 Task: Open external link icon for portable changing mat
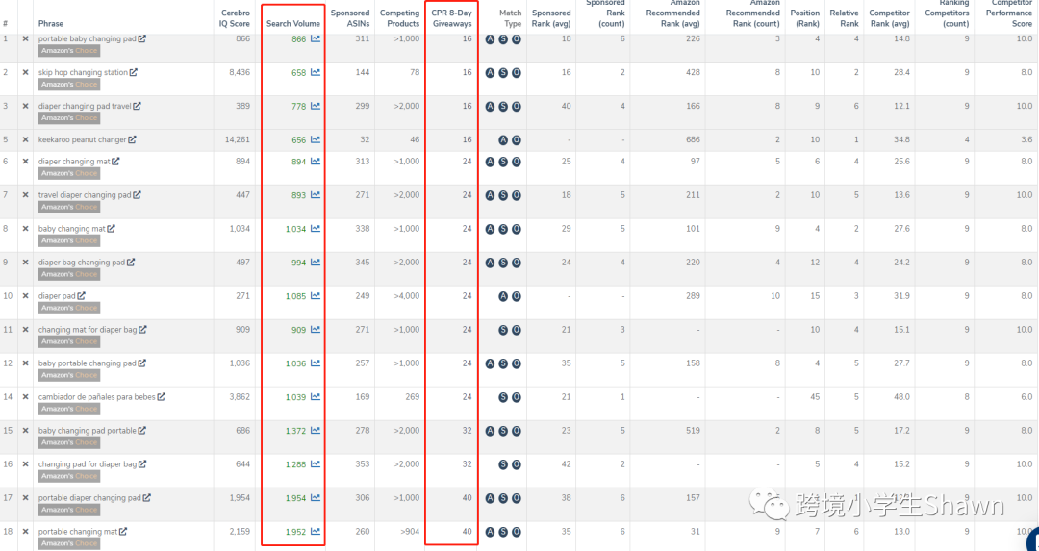123,532
